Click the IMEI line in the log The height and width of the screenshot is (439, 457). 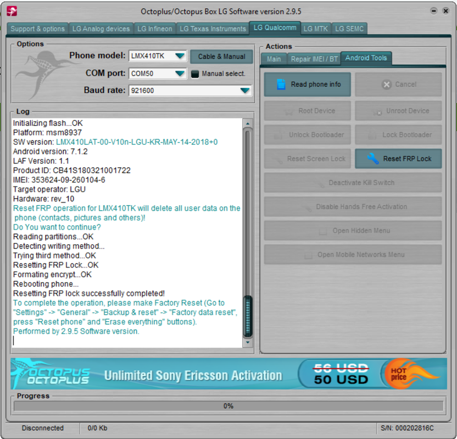point(59,180)
